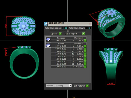Click the 1.70 X 1.70 size cell

click(61, 54)
